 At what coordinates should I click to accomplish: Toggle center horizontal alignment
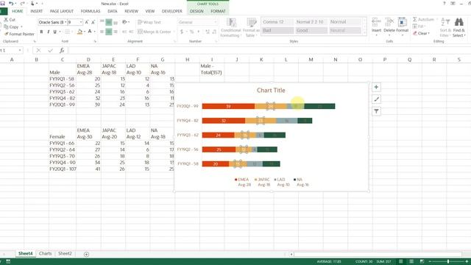click(x=109, y=32)
